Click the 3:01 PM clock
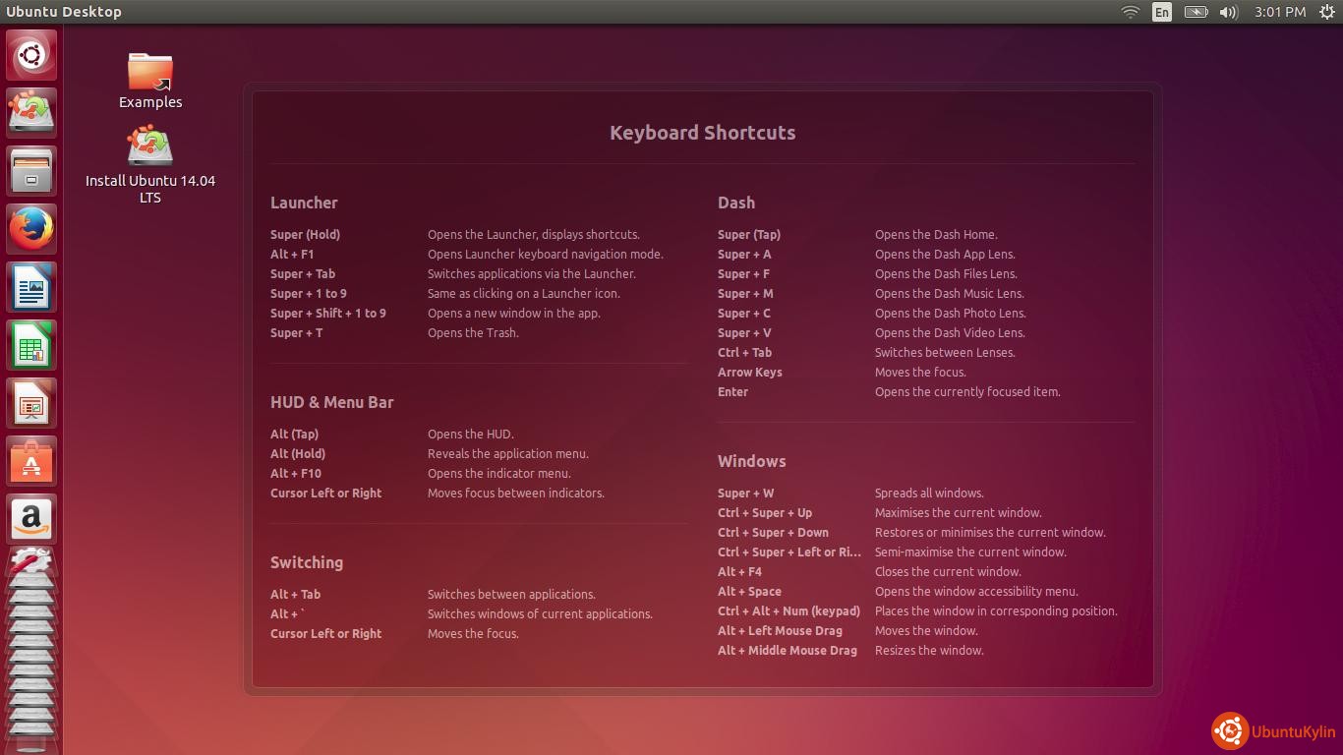 coord(1280,12)
